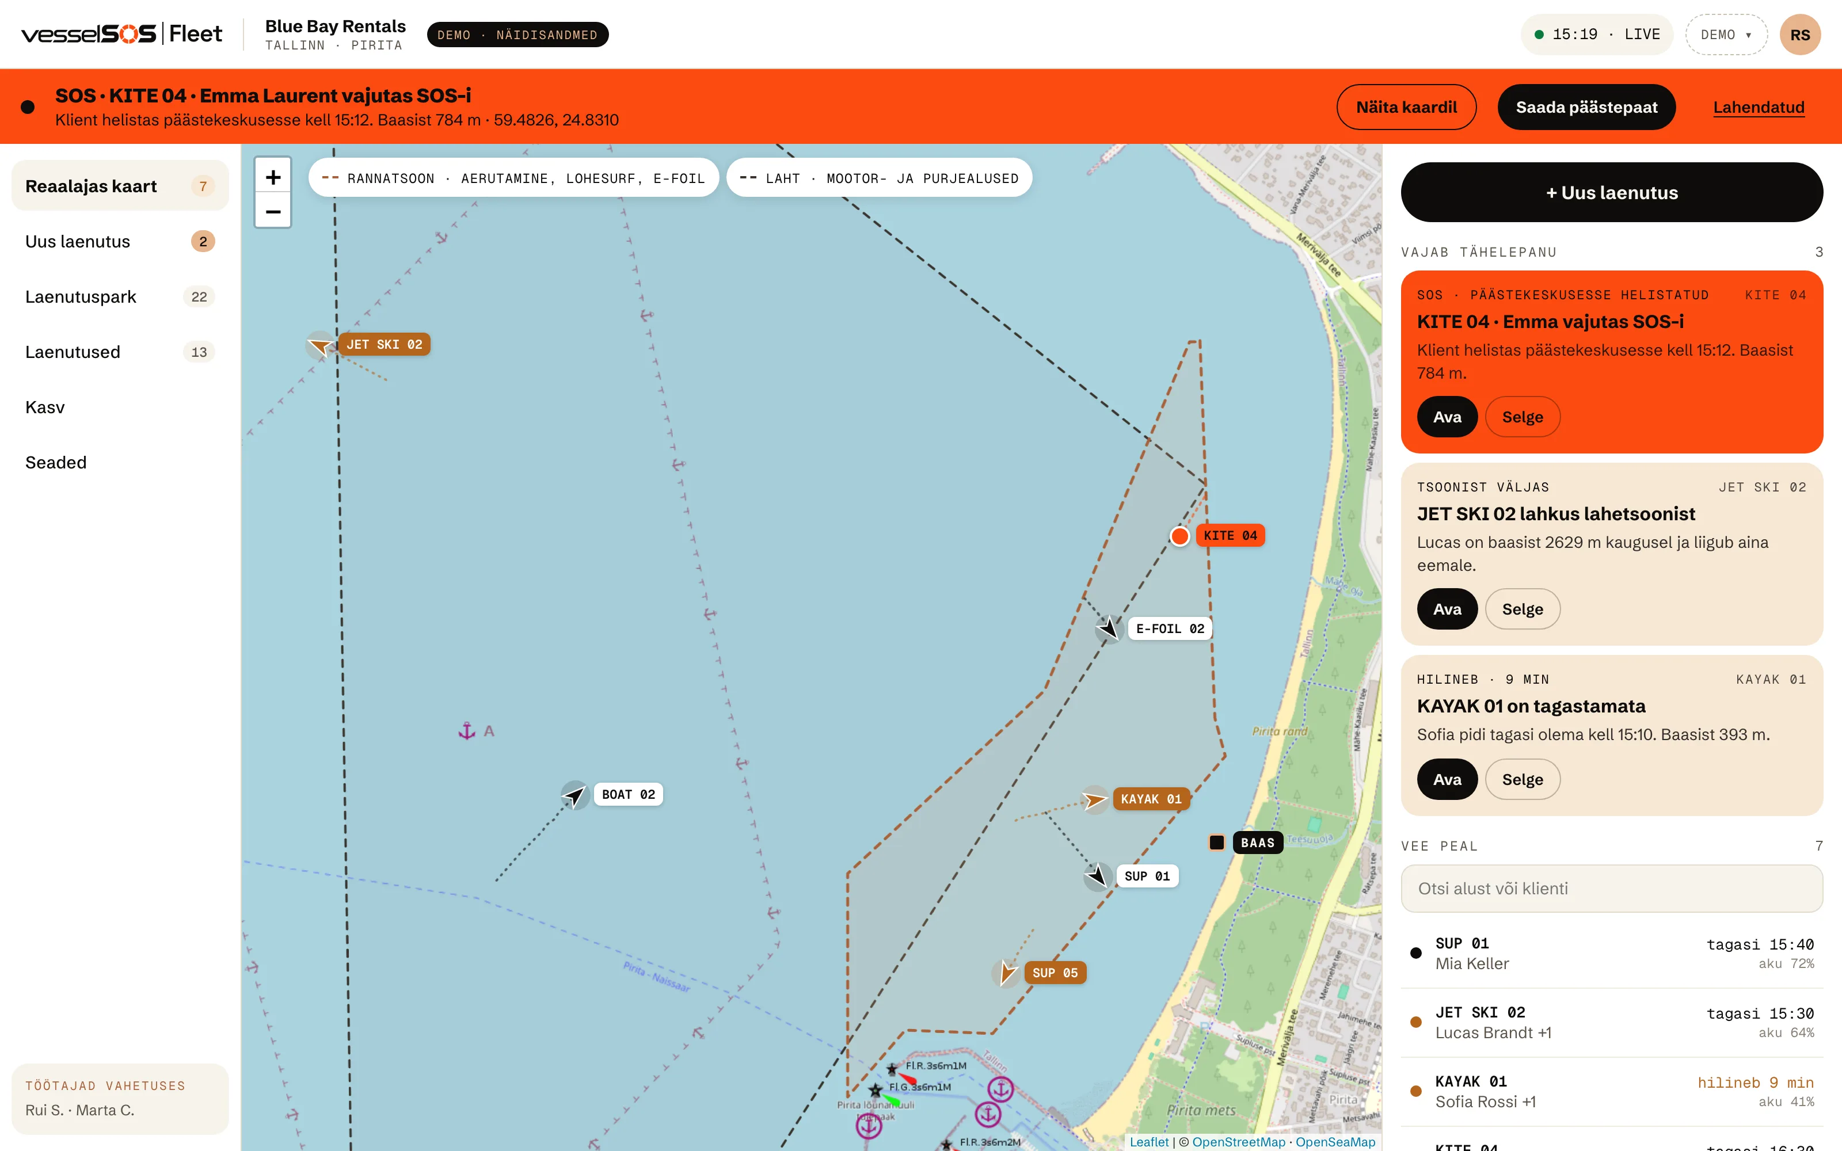
Task: Open Uus laenutus in sidebar
Action: pyautogui.click(x=120, y=241)
